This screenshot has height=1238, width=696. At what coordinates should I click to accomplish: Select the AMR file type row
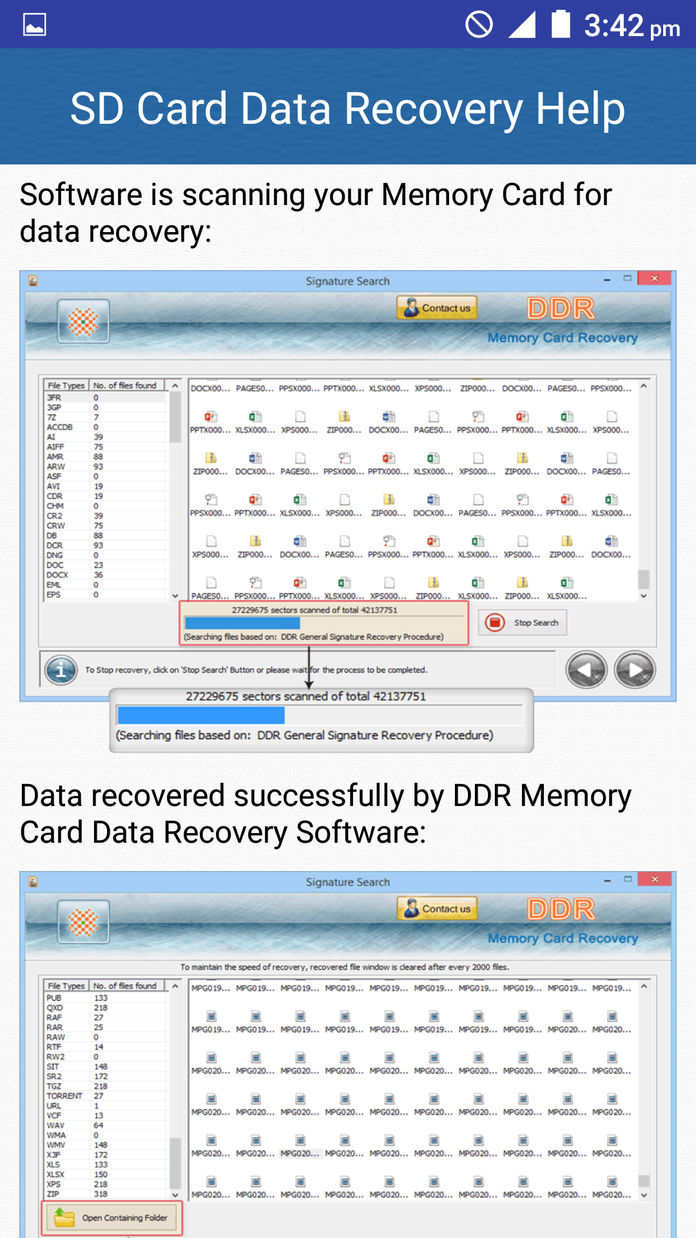pyautogui.click(x=105, y=457)
